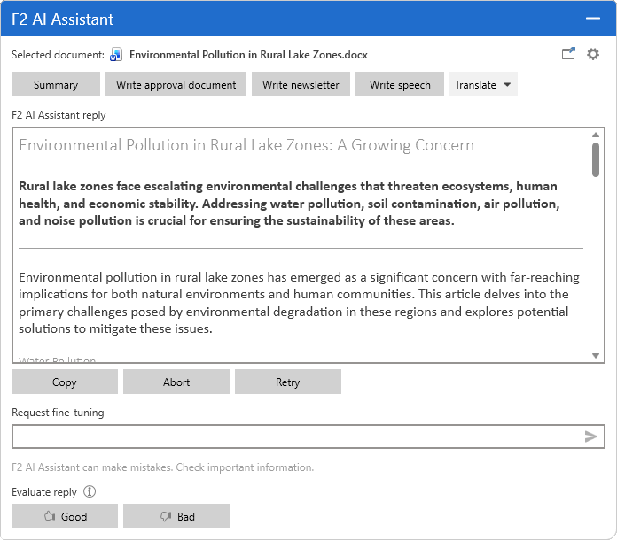Viewport: 617px width, 540px height.
Task: Click the 'F2 AI Assistant reply' label
Action: pyautogui.click(x=59, y=115)
